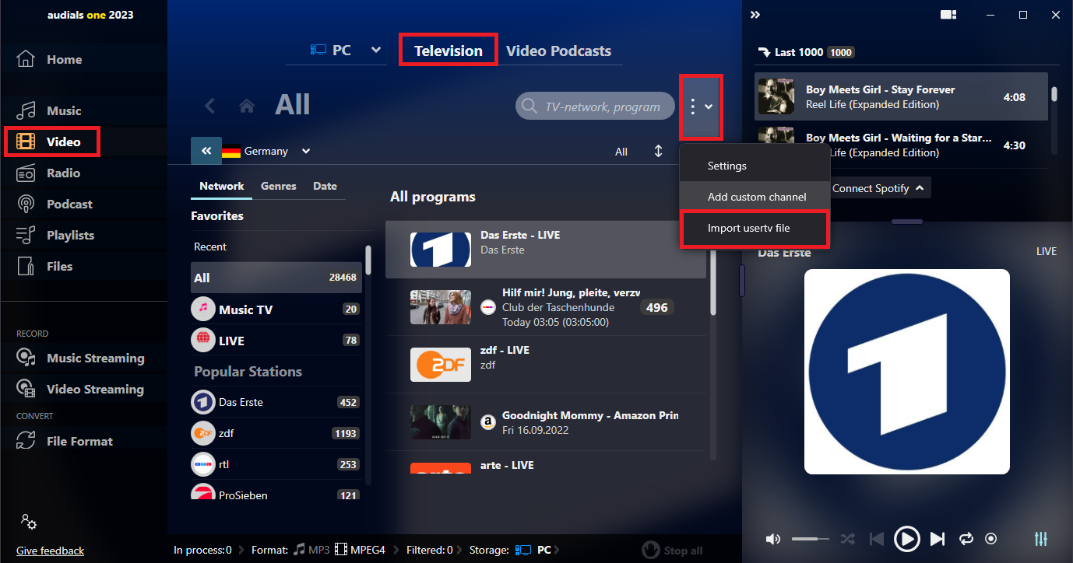The image size is (1073, 563).
Task: Click the LIVE globe icon
Action: point(203,340)
